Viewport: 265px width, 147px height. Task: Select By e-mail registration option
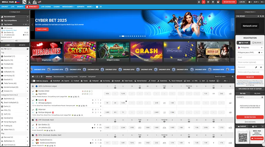click(244, 43)
